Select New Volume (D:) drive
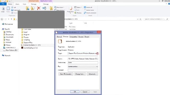Image resolution: width=170 pixels, height=95 pixels. point(10,50)
